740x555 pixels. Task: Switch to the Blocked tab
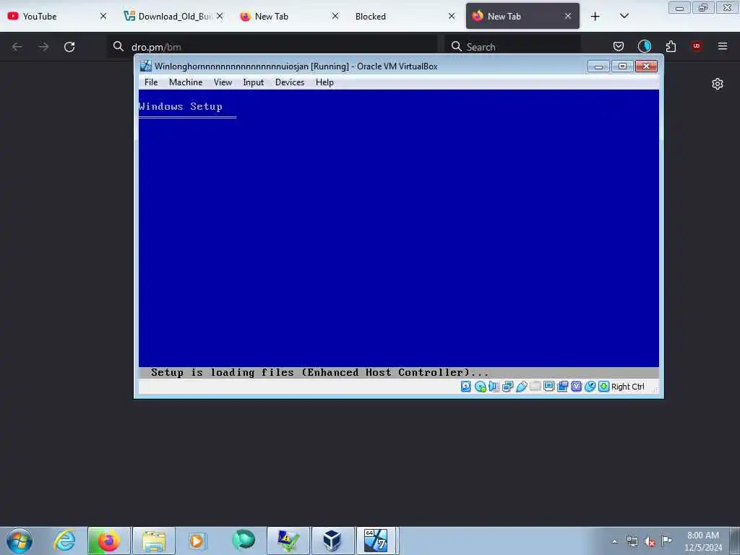[403, 16]
